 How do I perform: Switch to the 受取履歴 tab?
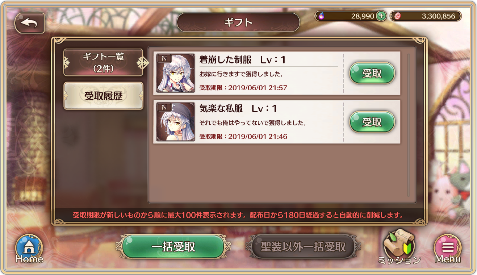pyautogui.click(x=103, y=96)
